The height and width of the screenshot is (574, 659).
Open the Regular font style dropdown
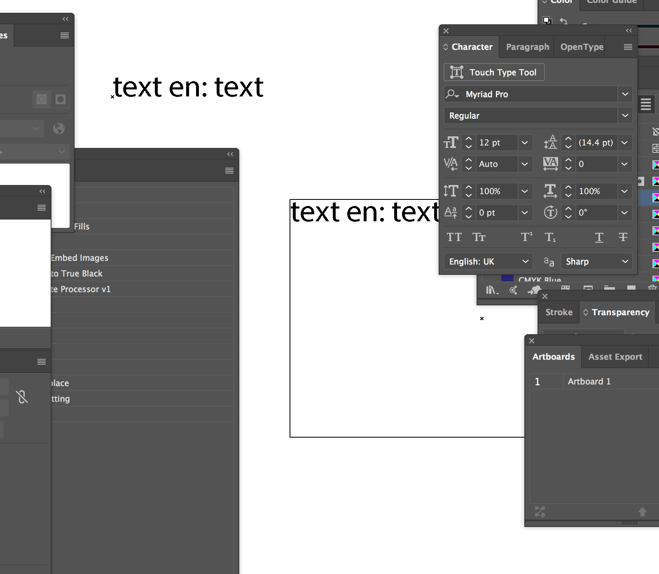click(625, 115)
